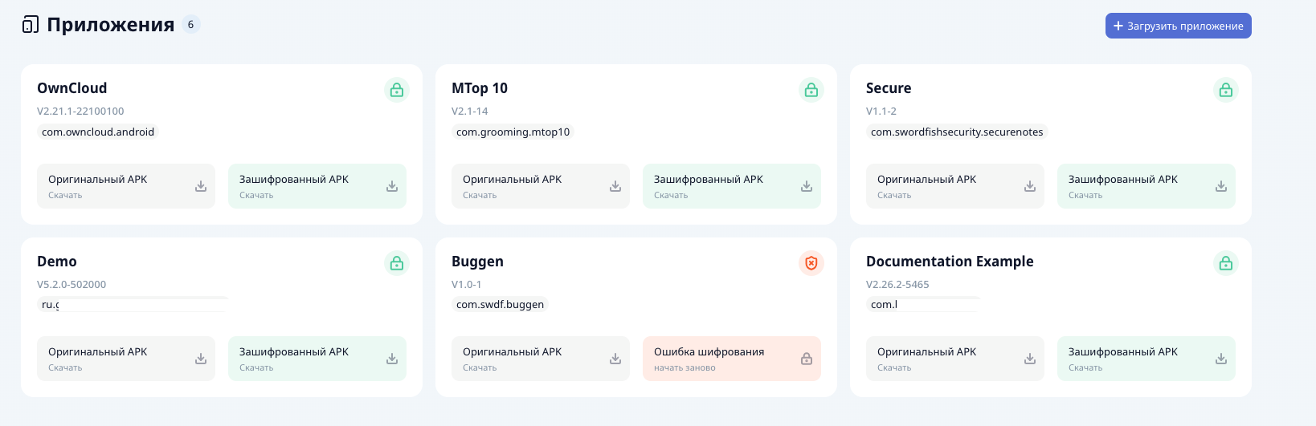The height and width of the screenshot is (426, 1316).
Task: Open the Demo application title
Action: [x=57, y=262]
